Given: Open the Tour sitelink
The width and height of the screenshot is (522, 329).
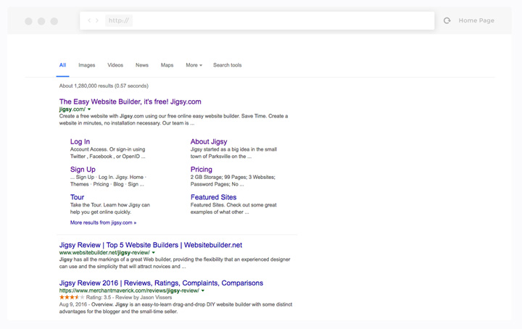Looking at the screenshot, I should 78,197.
